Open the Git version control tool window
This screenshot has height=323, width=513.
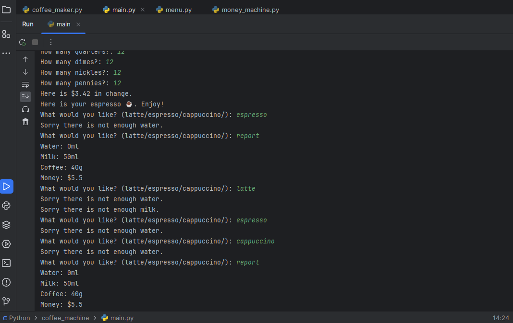(6, 301)
